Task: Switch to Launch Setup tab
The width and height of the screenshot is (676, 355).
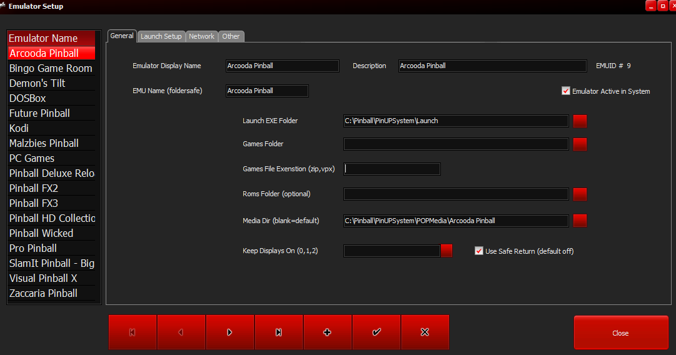Action: coord(161,36)
